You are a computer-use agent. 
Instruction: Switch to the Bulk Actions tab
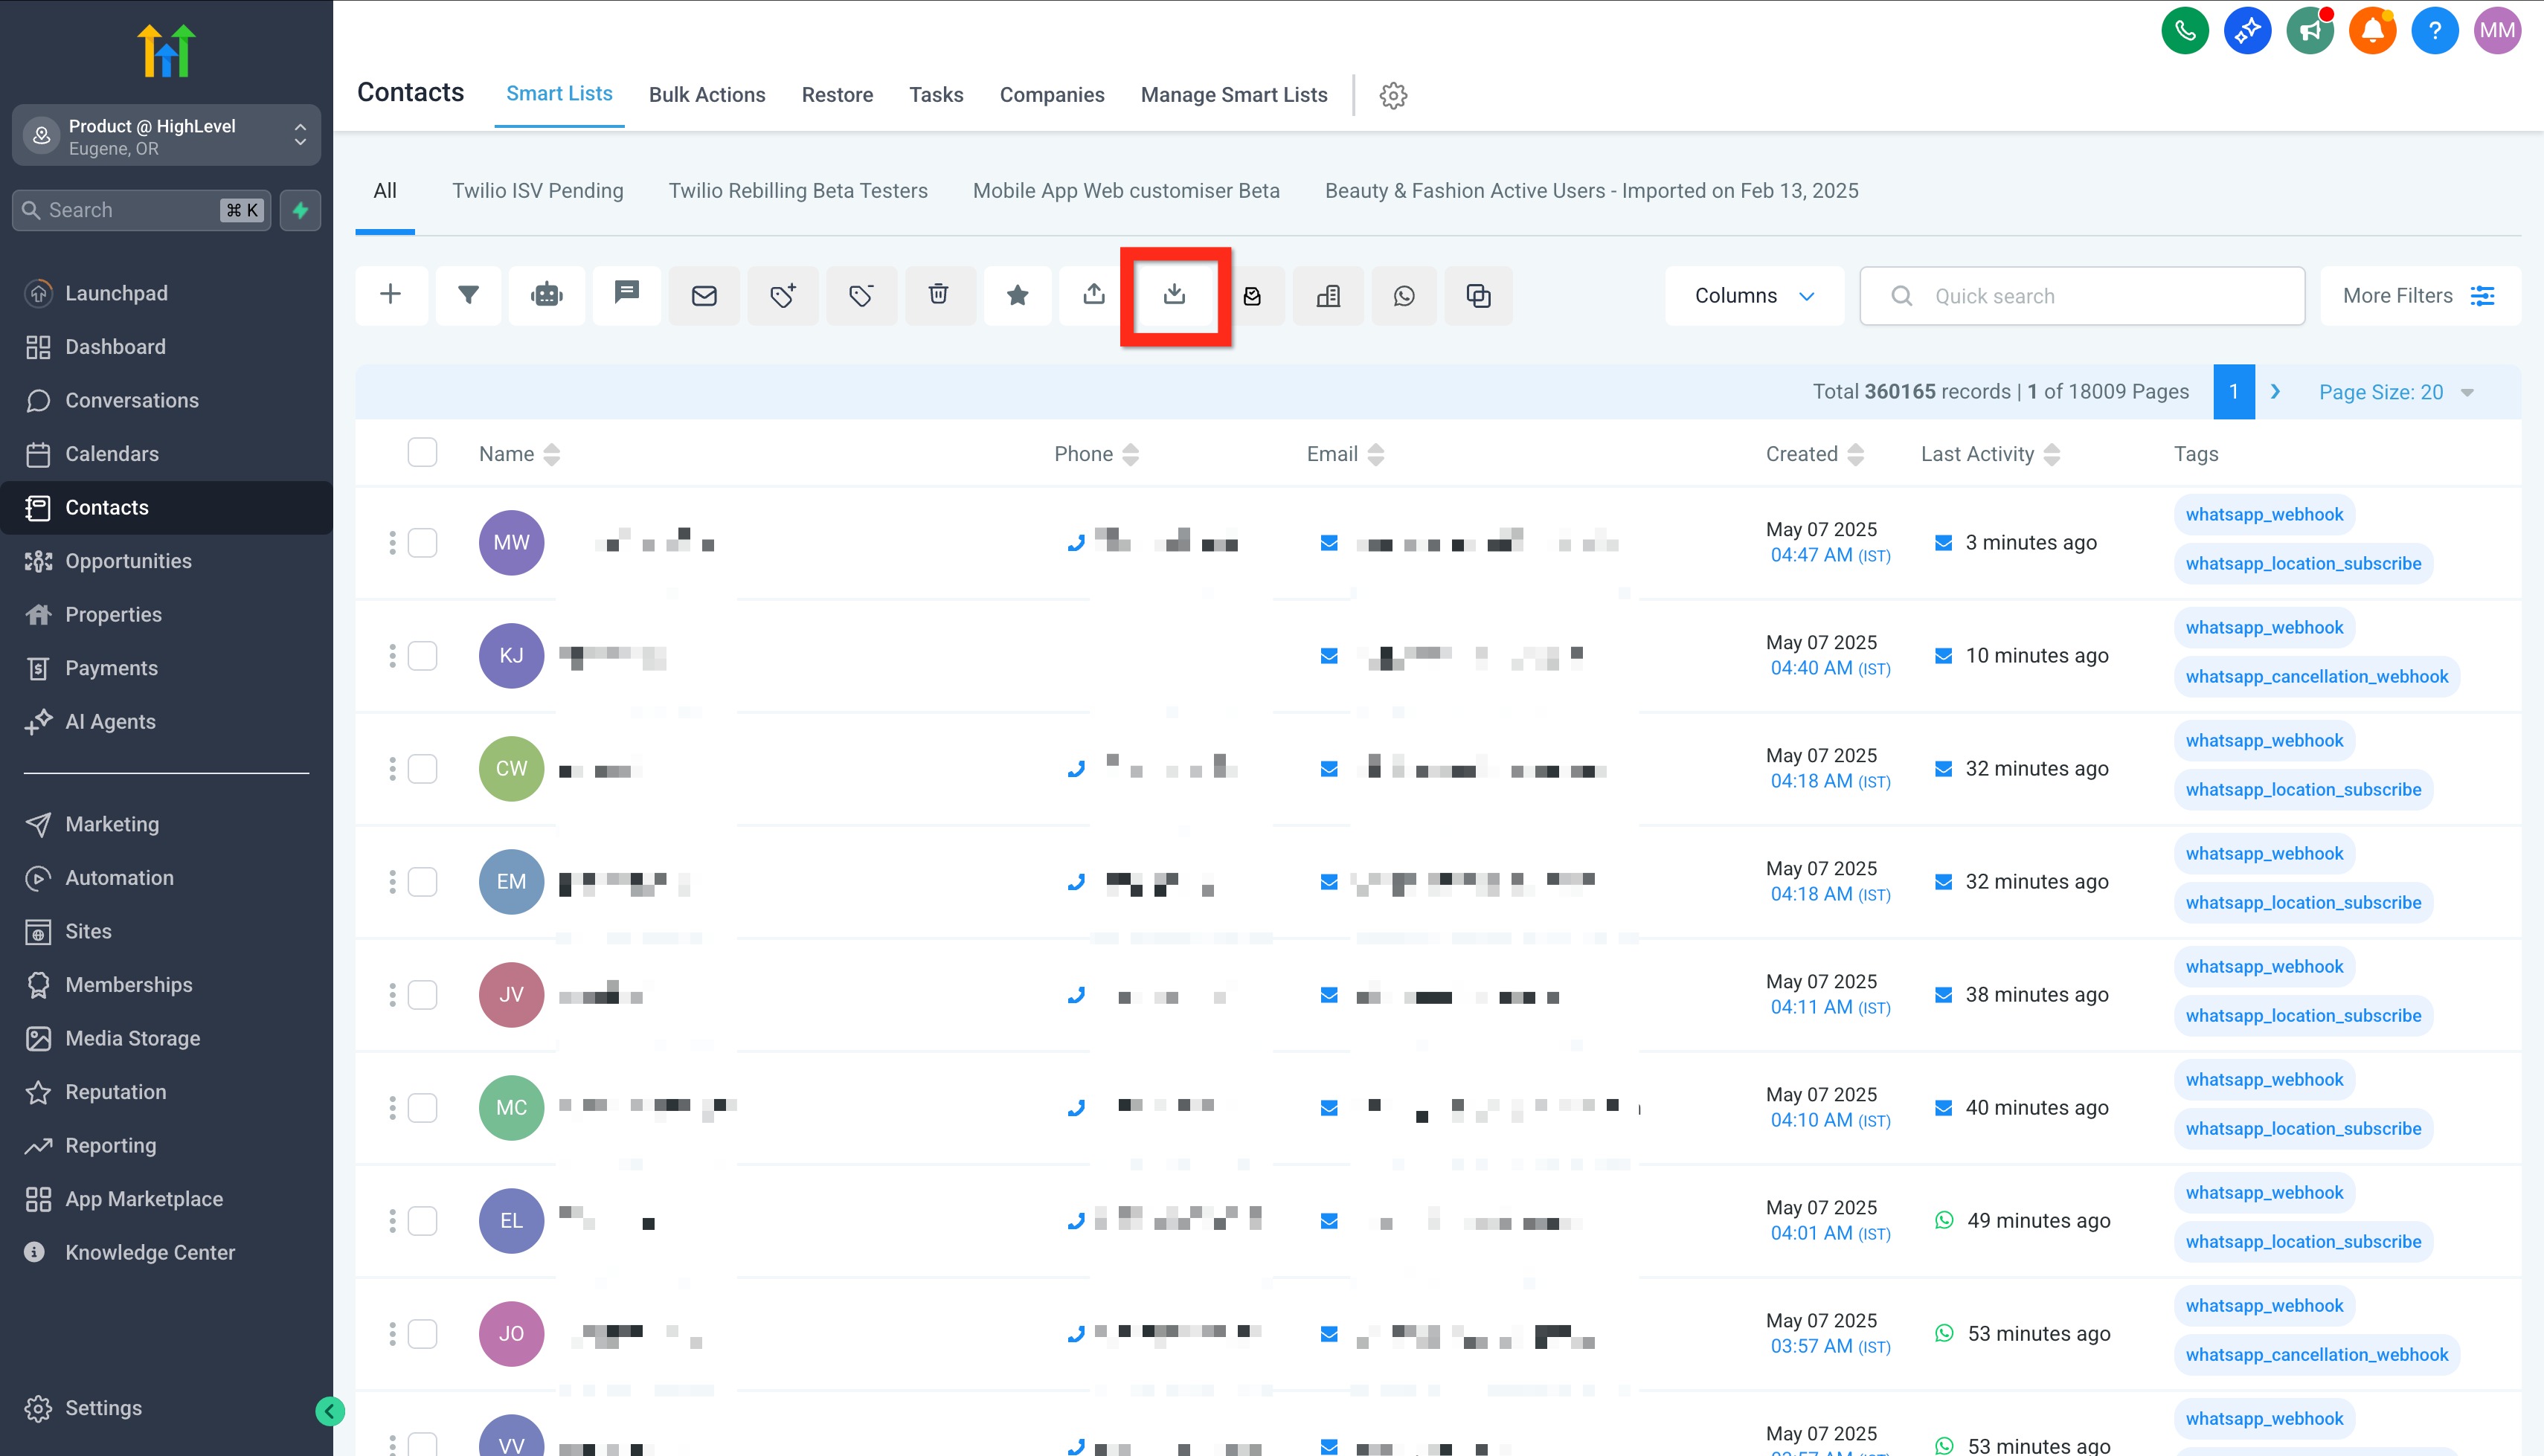706,94
